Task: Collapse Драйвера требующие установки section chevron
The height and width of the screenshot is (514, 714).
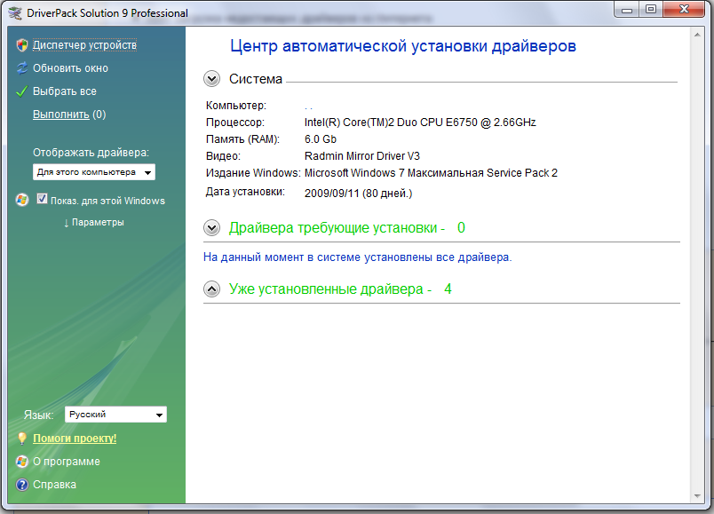Action: (x=211, y=227)
